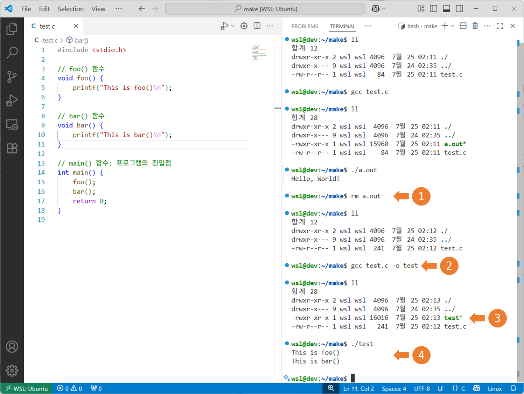524x394 pixels.
Task: Select the bash - make terminal label
Action: coord(418,26)
